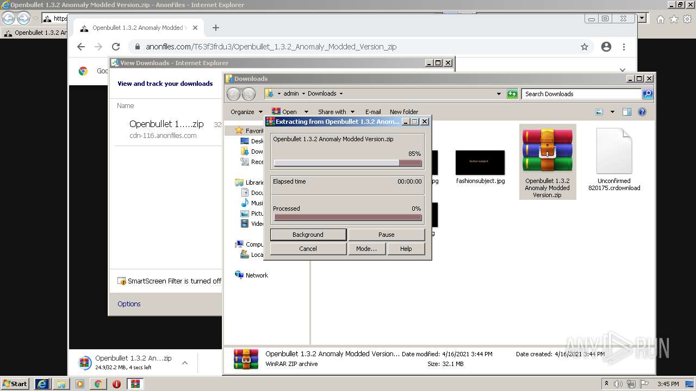Image resolution: width=696 pixels, height=391 pixels.
Task: Expand the Chrome download item chevron
Action: [x=185, y=363]
